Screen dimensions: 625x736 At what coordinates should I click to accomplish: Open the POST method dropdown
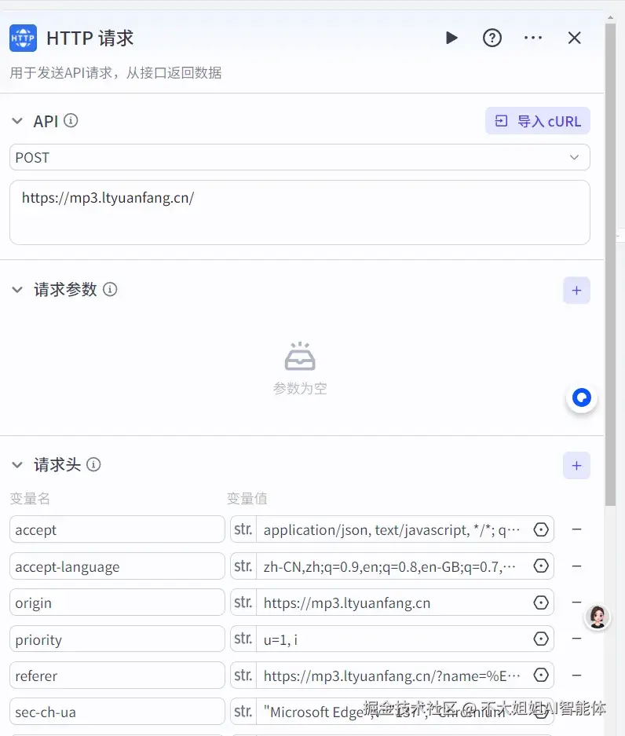[x=300, y=157]
